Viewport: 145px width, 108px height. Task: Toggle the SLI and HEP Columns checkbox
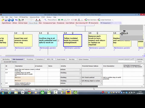[3, 62]
